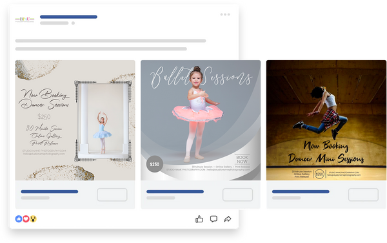Click the post timestamp placeholder under page name
Screen dimensions: 387x243
[54, 23]
